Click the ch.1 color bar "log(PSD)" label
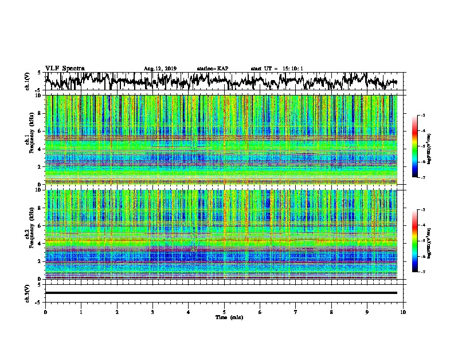Image resolution: width=454 pixels, height=350 pixels. (429, 149)
